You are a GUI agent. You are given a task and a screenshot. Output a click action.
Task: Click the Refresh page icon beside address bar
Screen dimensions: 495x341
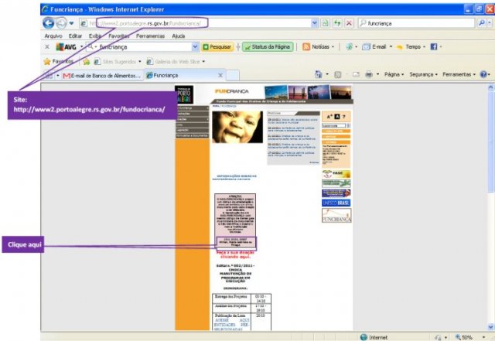337,23
